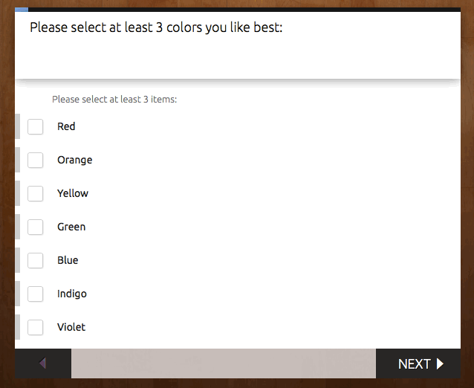Screen dimensions: 474x388
Task: Mark the Blue checkbox
Action: click(36, 260)
